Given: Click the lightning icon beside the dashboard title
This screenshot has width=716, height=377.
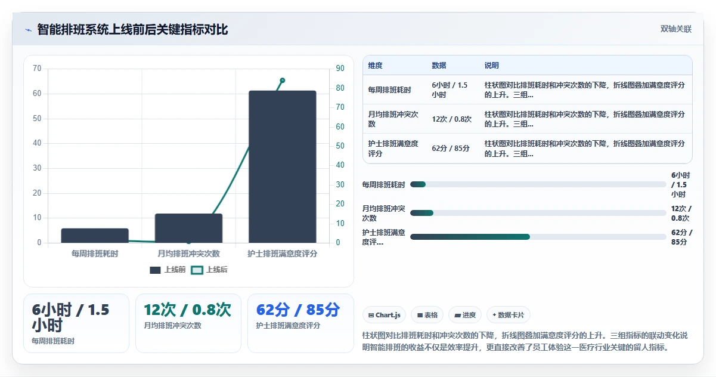Looking at the screenshot, I should [x=28, y=30].
